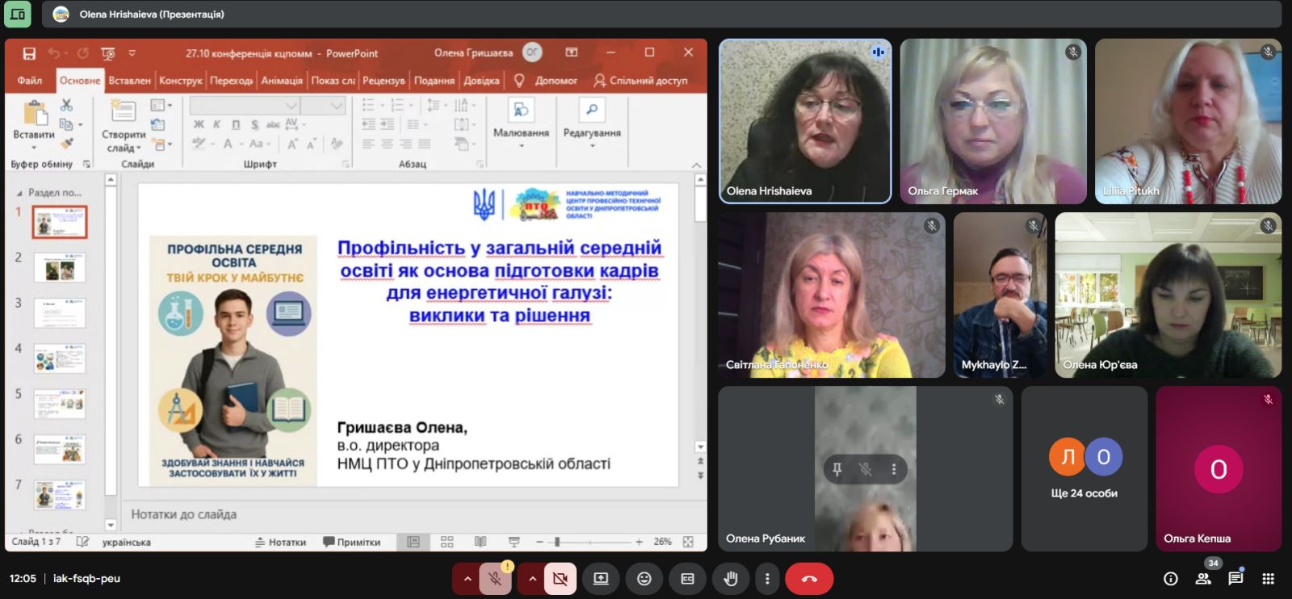Select slide 3 thumbnail in the slide panel
This screenshot has height=599, width=1292.
click(x=60, y=312)
